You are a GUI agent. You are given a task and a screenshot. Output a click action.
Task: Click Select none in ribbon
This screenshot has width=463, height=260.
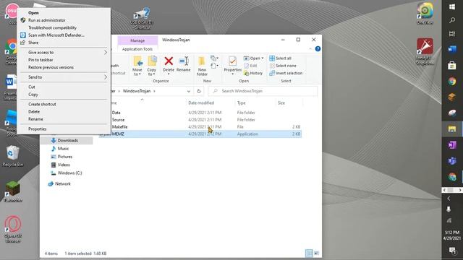(x=283, y=66)
